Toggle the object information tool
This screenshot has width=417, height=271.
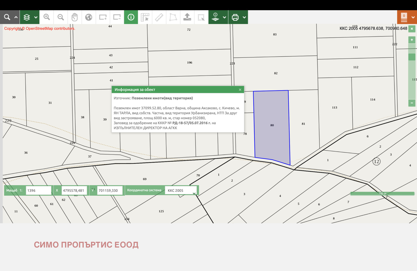point(131,17)
